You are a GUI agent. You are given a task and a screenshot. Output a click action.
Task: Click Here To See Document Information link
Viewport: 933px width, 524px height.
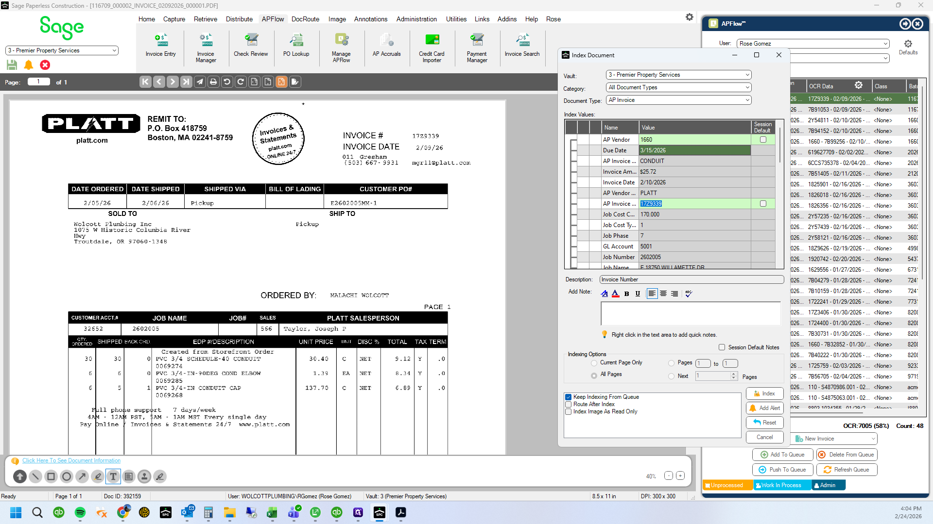pyautogui.click(x=71, y=460)
